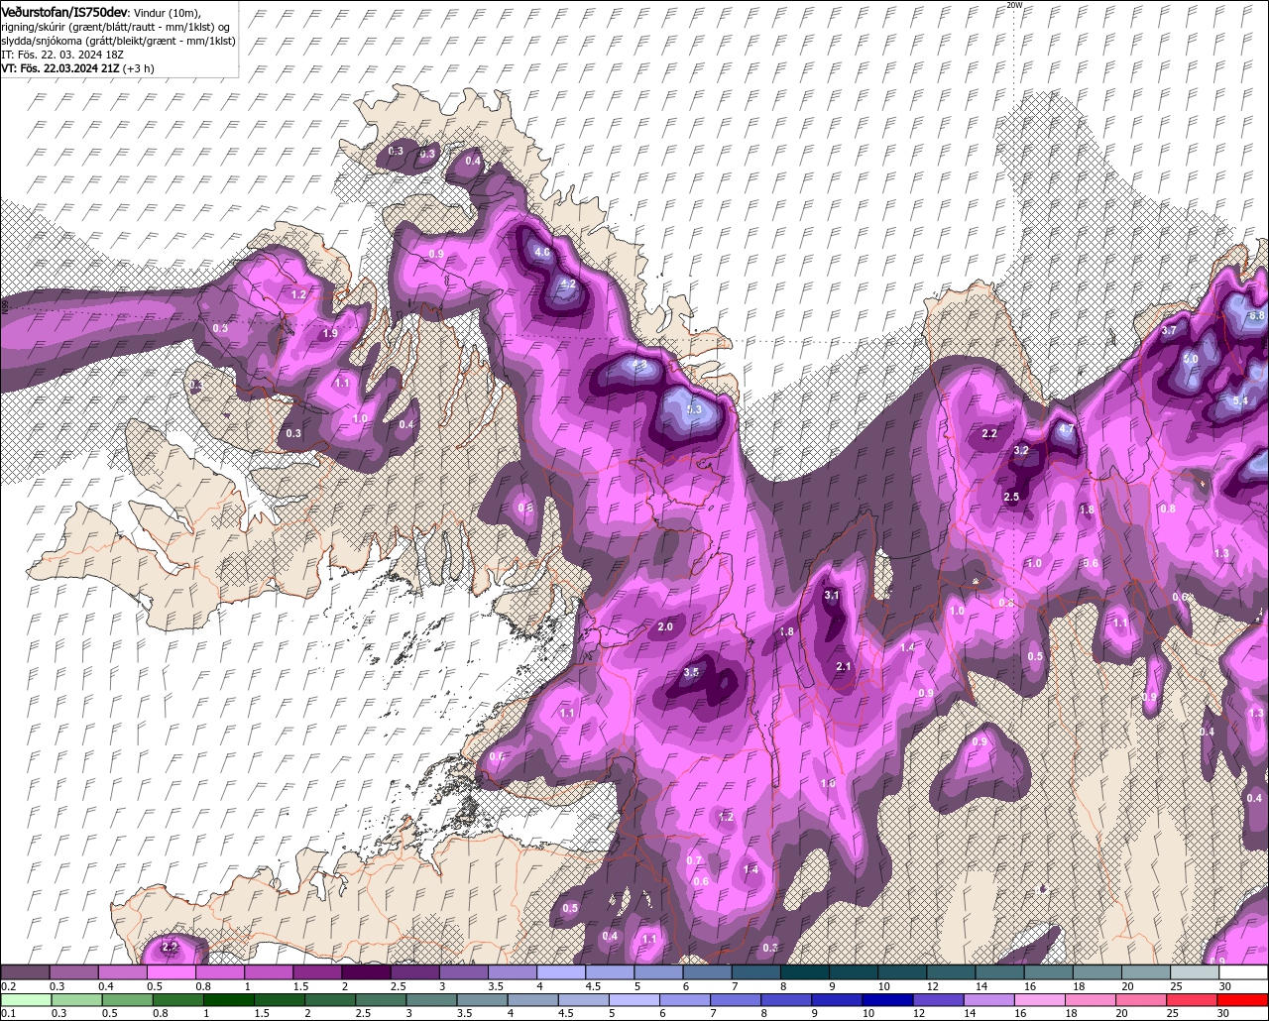The image size is (1269, 1021).
Task: Click the 5.4 precipitation value on the map
Action: click(x=1240, y=400)
